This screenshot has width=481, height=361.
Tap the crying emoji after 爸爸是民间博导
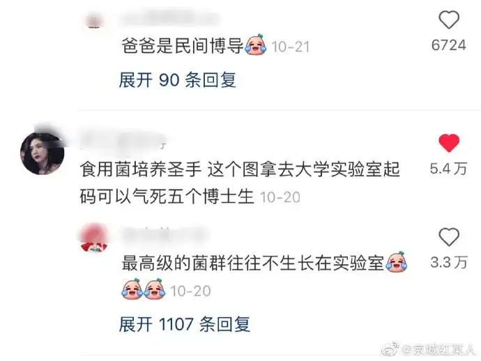tap(255, 45)
